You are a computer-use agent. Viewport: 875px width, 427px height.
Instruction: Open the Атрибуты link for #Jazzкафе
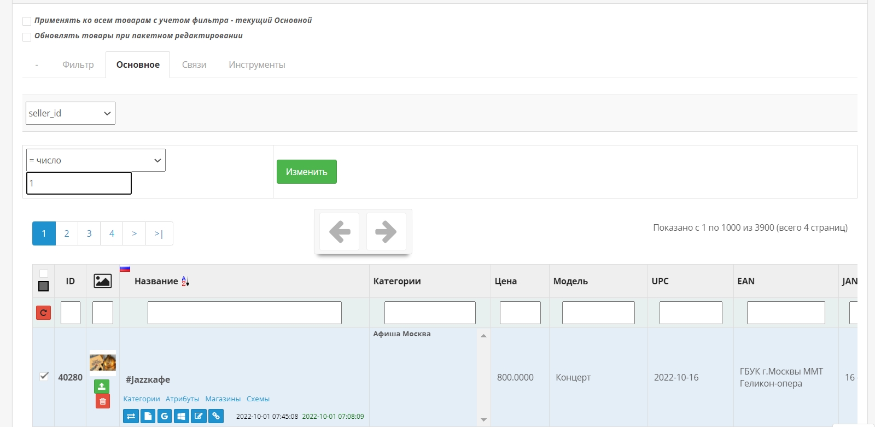(x=182, y=399)
